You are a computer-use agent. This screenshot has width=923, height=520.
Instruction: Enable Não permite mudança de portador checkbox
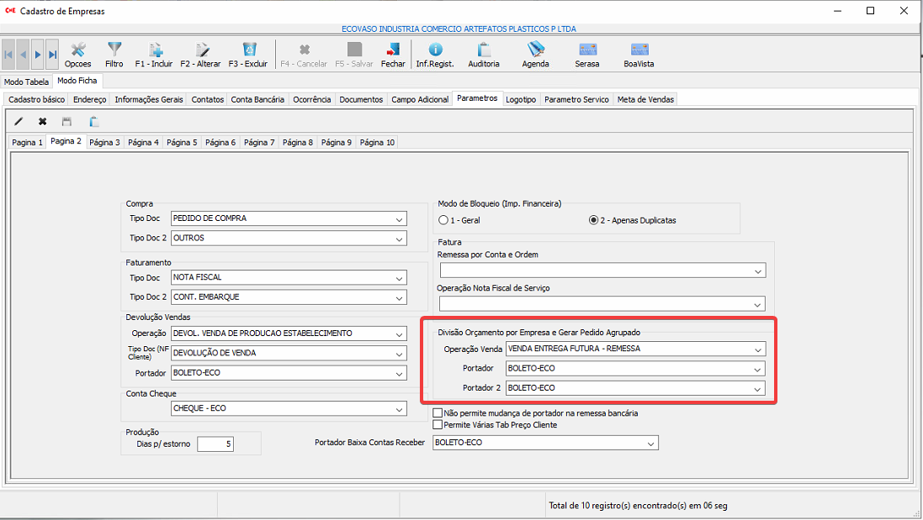point(438,413)
